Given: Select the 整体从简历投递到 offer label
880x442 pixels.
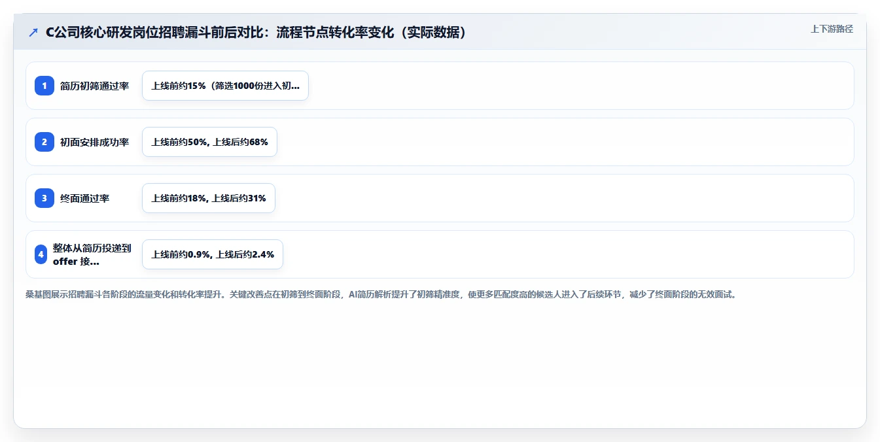Looking at the screenshot, I should point(92,254).
